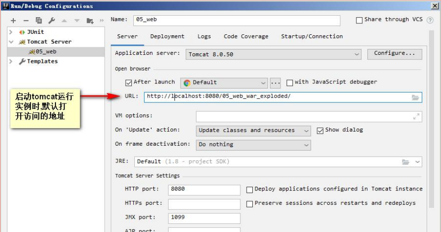Click HTTP port field 8080
The width and height of the screenshot is (441, 232).
(x=204, y=190)
